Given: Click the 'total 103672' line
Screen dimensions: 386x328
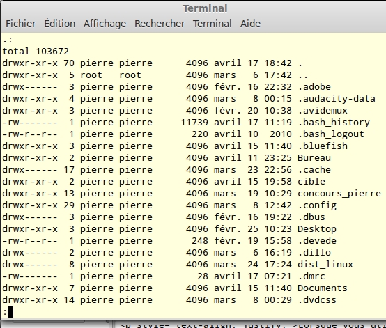Looking at the screenshot, I should coord(36,51).
